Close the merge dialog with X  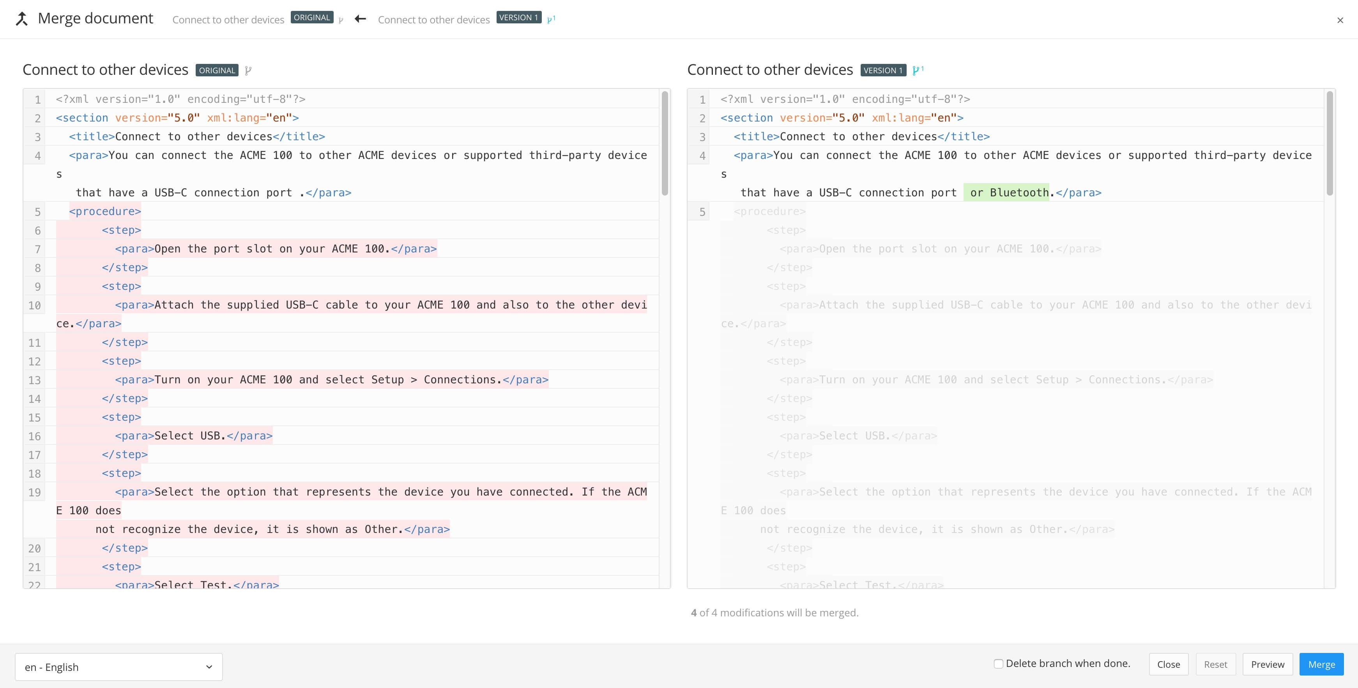[1340, 20]
